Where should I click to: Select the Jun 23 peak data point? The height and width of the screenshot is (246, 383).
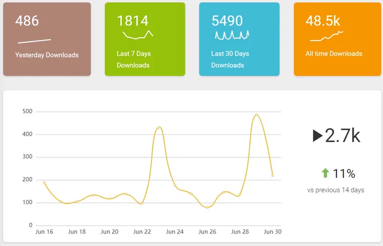[x=158, y=128]
